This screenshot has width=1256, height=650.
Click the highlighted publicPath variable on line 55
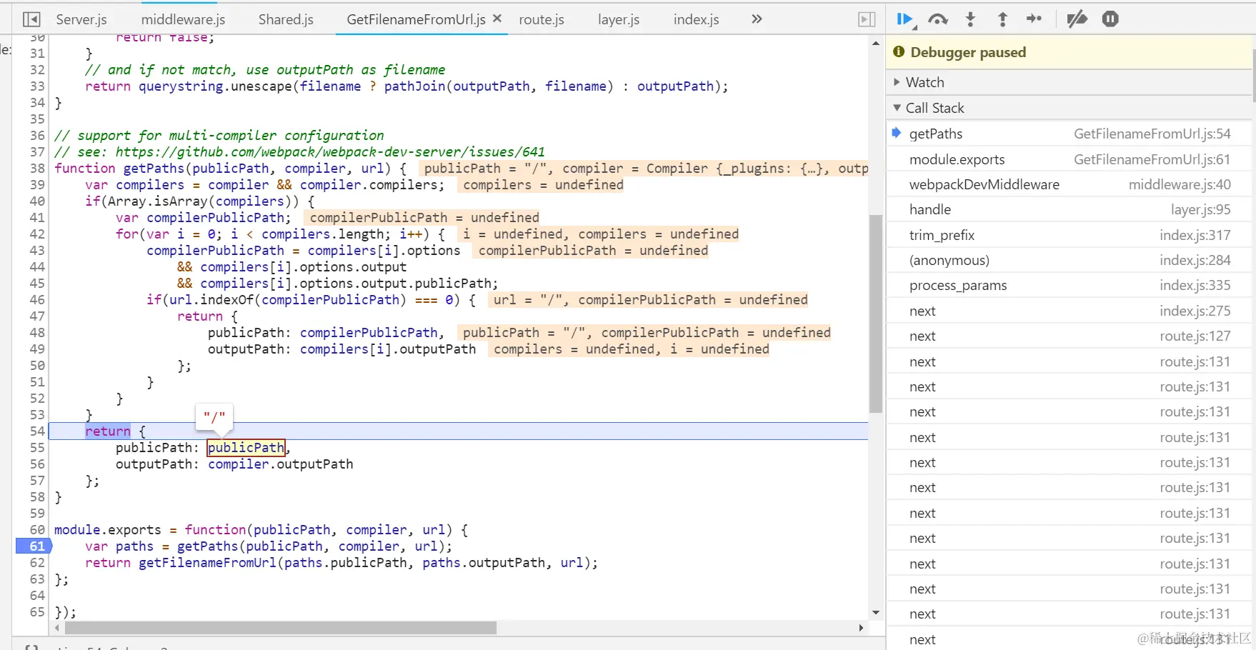246,448
